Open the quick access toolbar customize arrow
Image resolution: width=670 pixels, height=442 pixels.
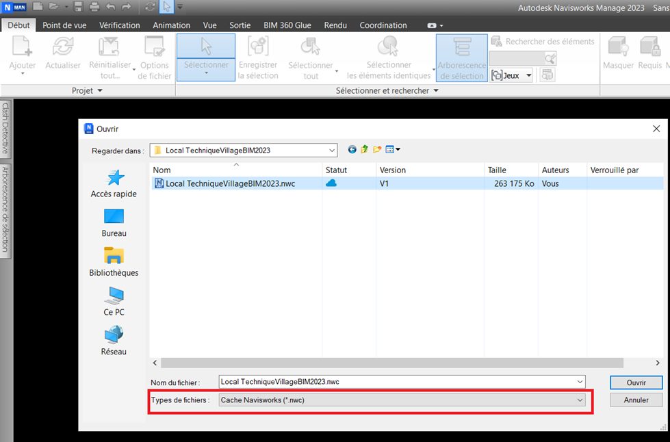[x=180, y=7]
